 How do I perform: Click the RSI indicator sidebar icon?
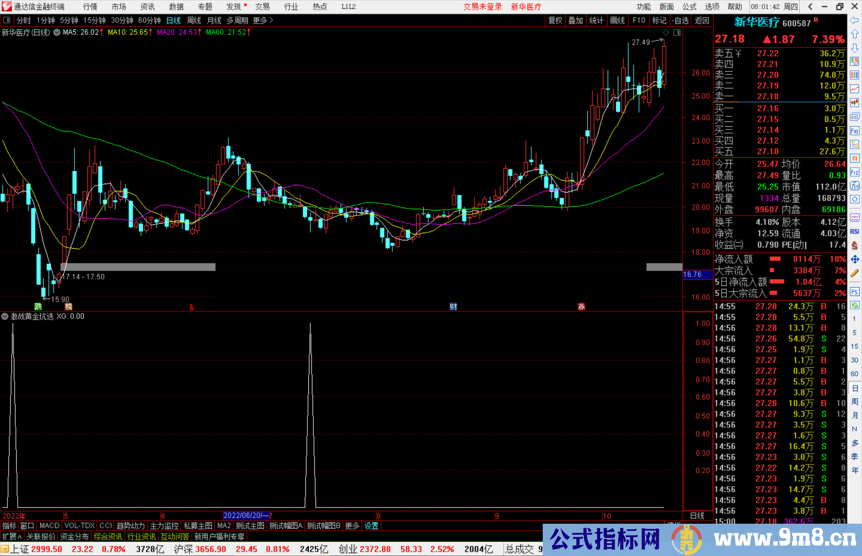[x=854, y=232]
